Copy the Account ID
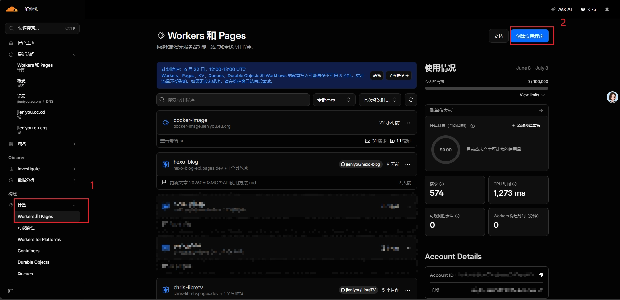This screenshot has height=300, width=620. 541,275
